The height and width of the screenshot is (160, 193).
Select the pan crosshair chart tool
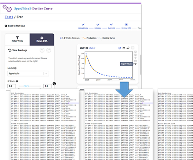click(x=135, y=58)
